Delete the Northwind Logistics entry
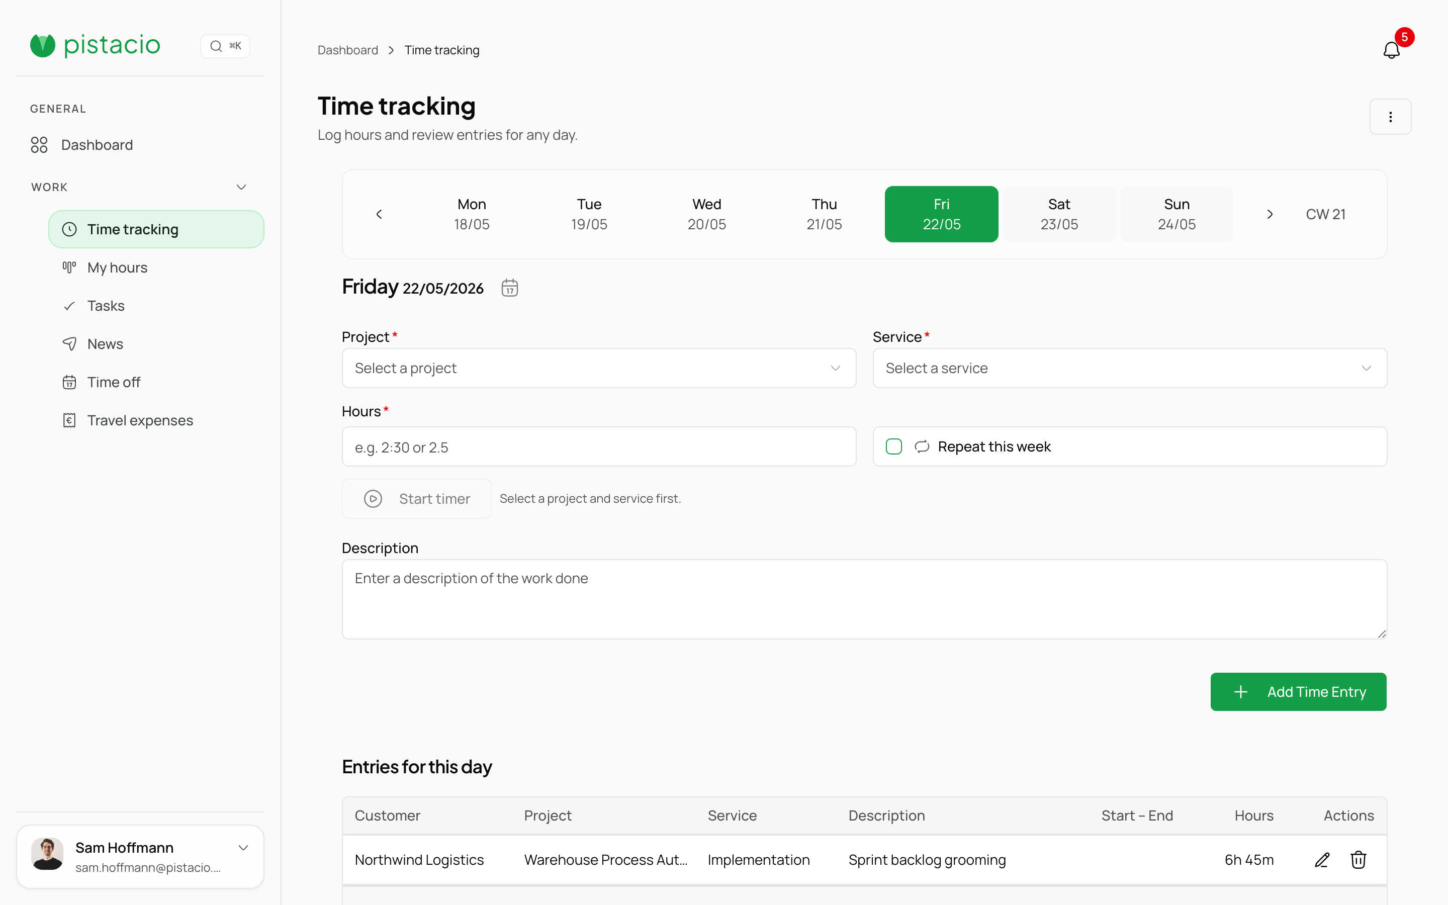This screenshot has height=905, width=1448. [1358, 860]
